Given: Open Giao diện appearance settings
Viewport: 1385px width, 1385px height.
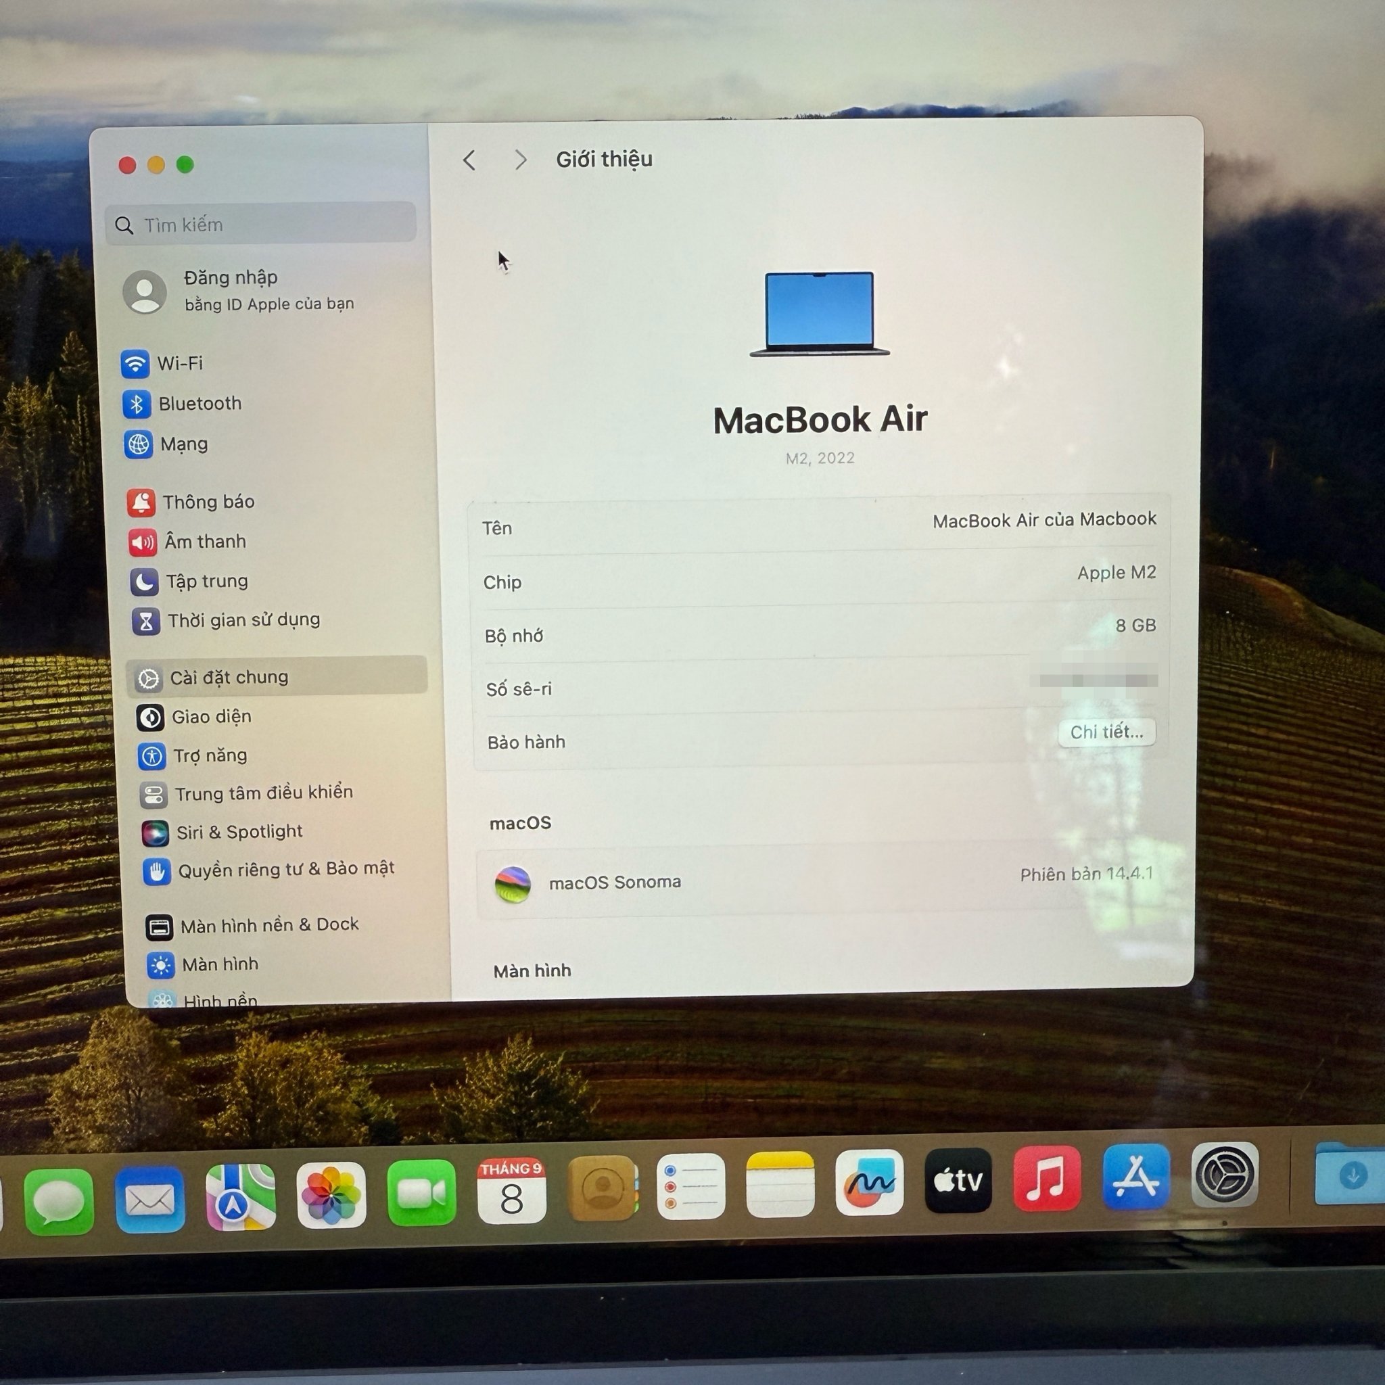Looking at the screenshot, I should point(194,717).
